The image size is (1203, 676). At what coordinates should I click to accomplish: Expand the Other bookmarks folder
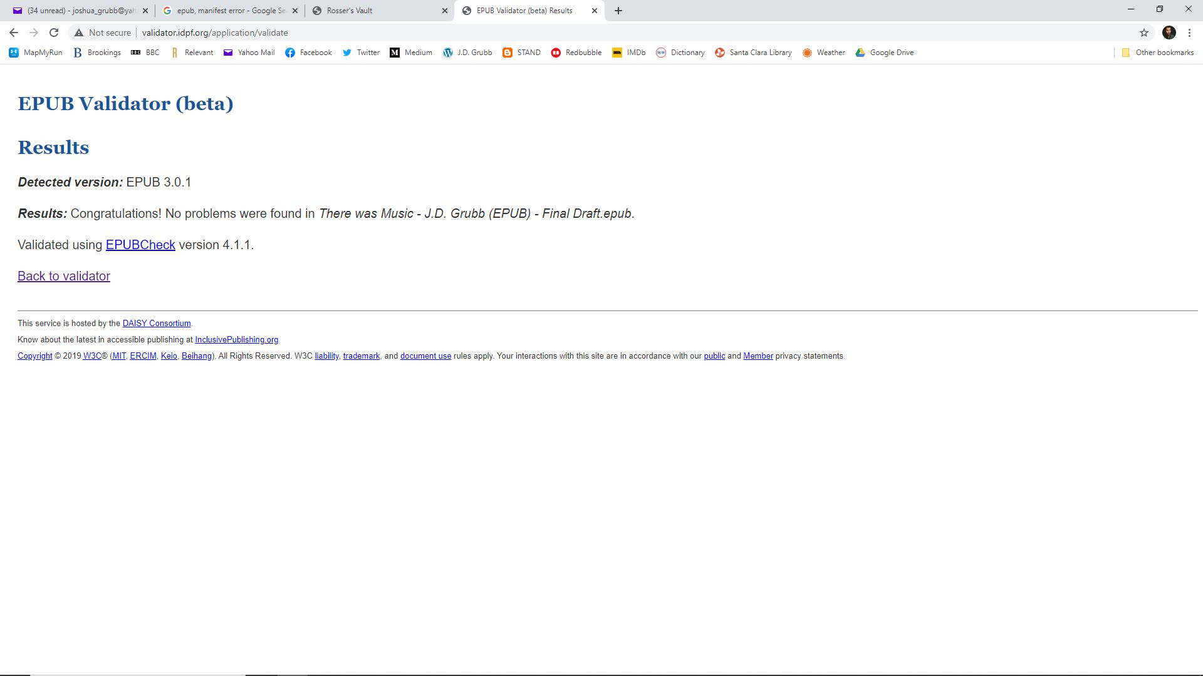(x=1157, y=53)
